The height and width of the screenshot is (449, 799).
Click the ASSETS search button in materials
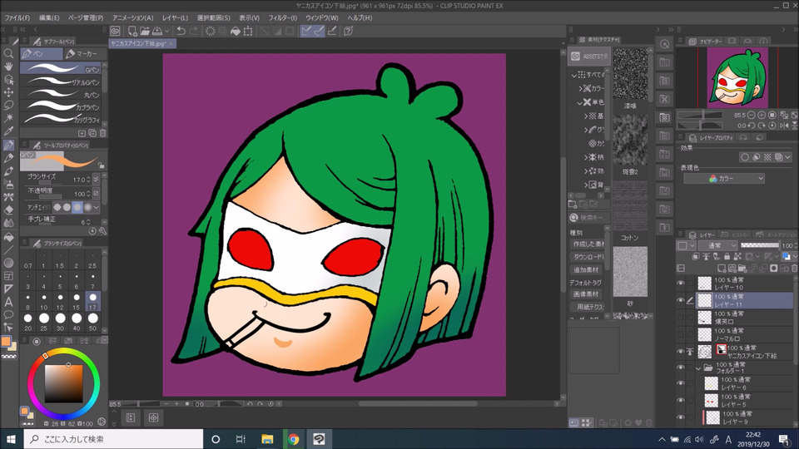click(x=588, y=56)
